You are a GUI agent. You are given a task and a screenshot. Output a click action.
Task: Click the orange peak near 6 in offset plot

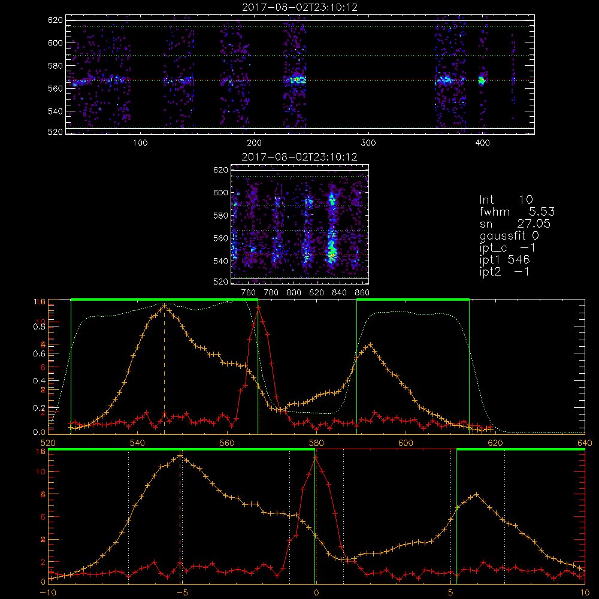coord(476,495)
